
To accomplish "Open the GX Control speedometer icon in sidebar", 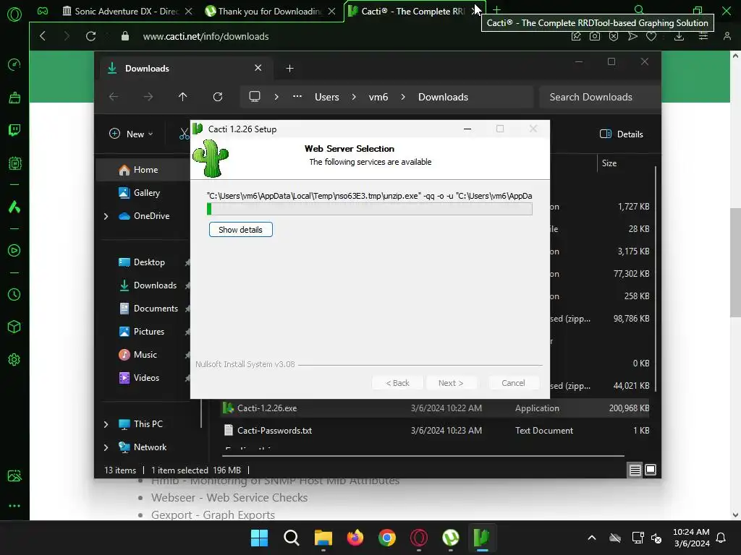I will (x=14, y=64).
